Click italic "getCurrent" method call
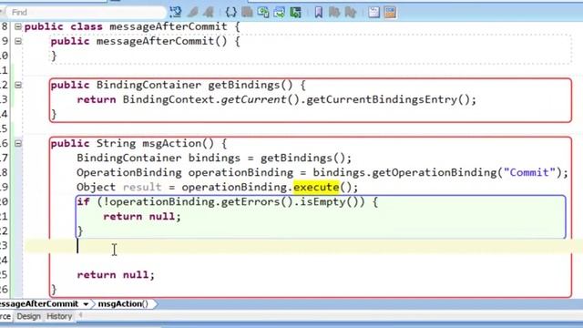 (x=254, y=99)
